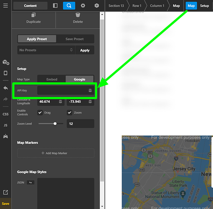Click the undo arrow icon
Image resolution: width=213 pixels, height=209 pixels.
tap(5, 88)
